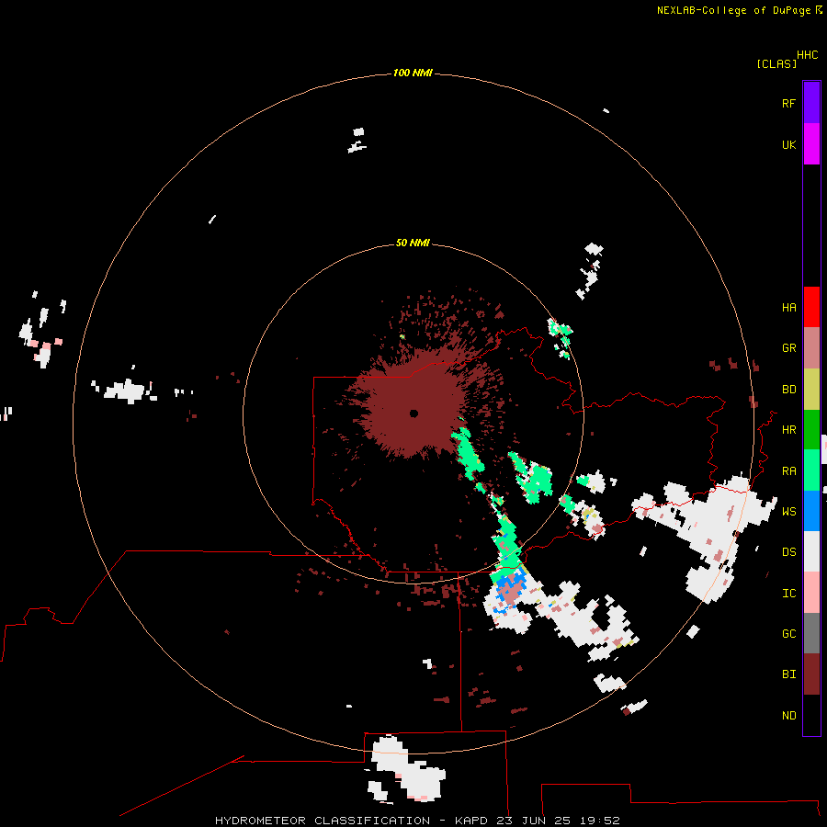Click the DS white legend swatch
The height and width of the screenshot is (827, 827).
click(811, 551)
